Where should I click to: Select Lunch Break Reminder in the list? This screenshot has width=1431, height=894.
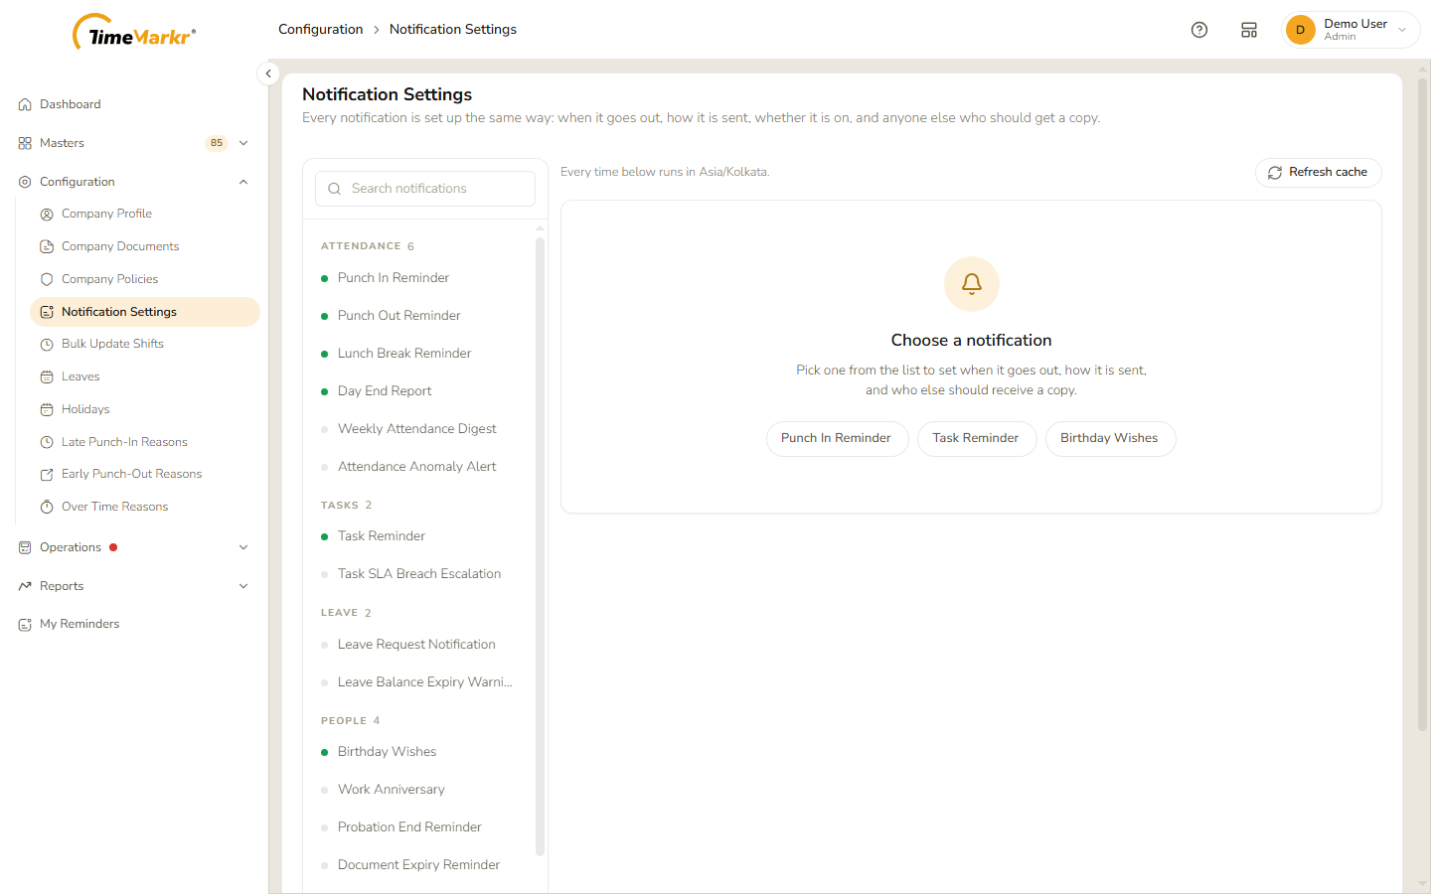(x=418, y=354)
